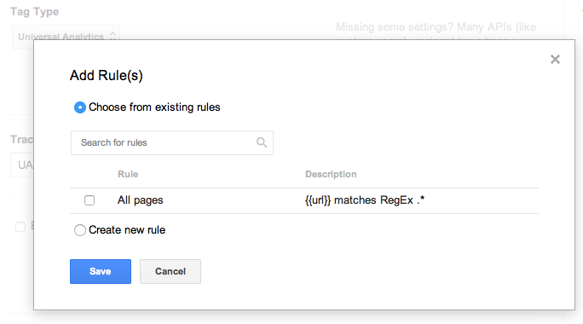Click the search magnifier icon
583x324 pixels.
coord(262,142)
